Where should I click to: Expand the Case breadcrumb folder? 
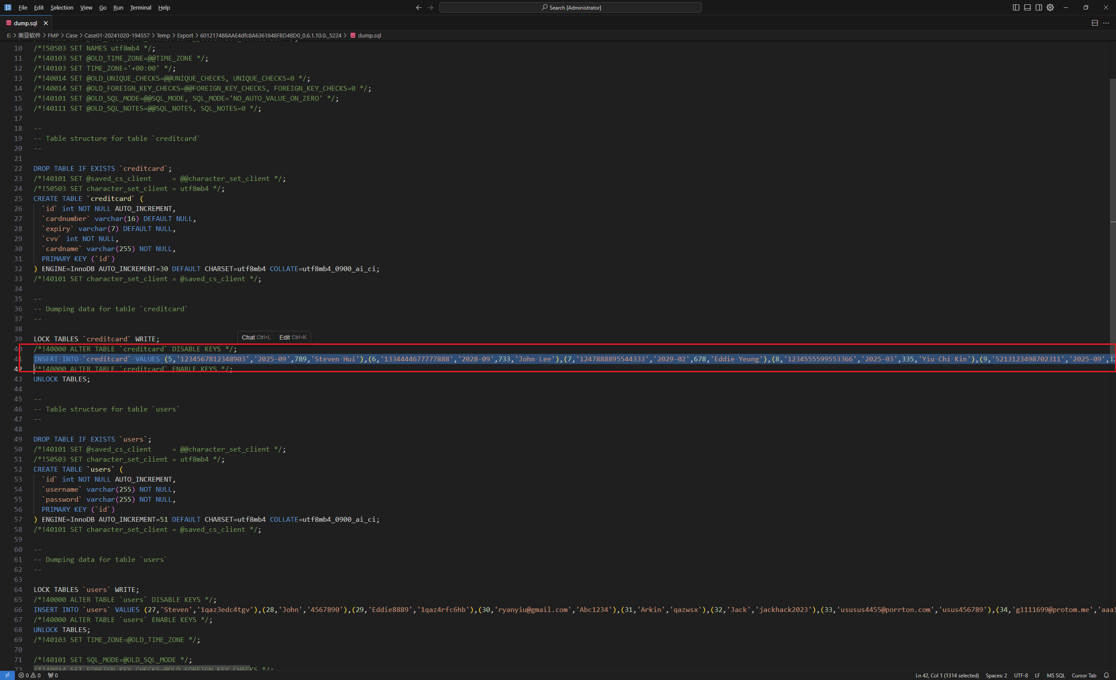pos(71,35)
